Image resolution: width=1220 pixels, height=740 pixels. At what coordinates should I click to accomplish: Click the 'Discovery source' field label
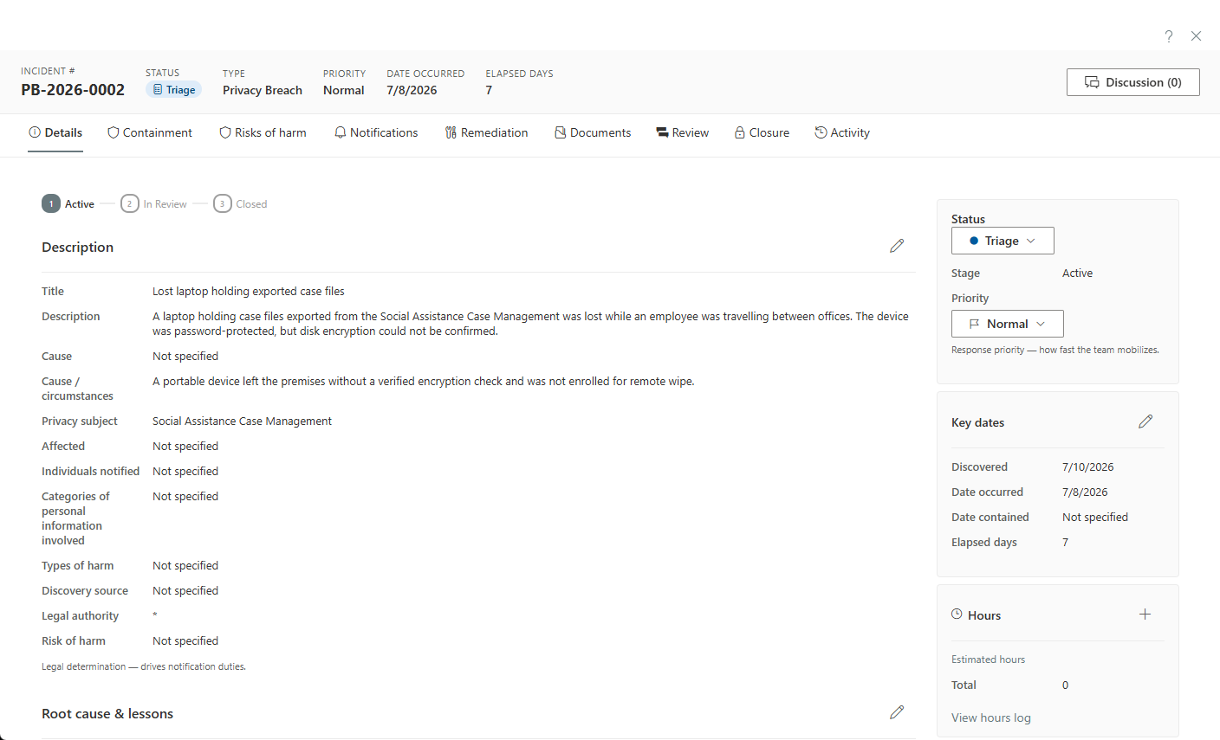pos(85,590)
